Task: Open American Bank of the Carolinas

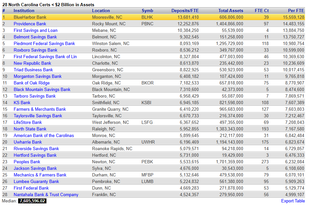Action: pyautogui.click(x=44, y=136)
